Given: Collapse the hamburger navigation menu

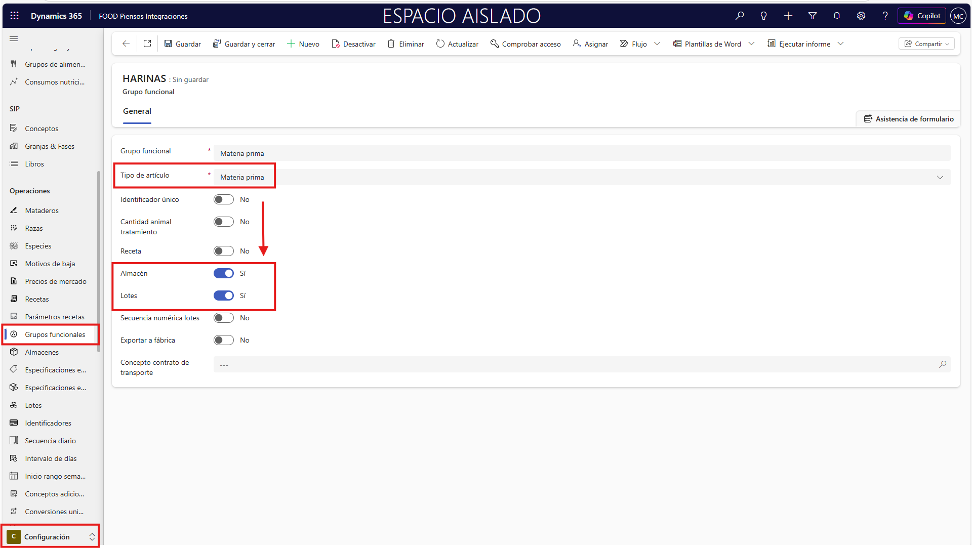Looking at the screenshot, I should pyautogui.click(x=14, y=39).
